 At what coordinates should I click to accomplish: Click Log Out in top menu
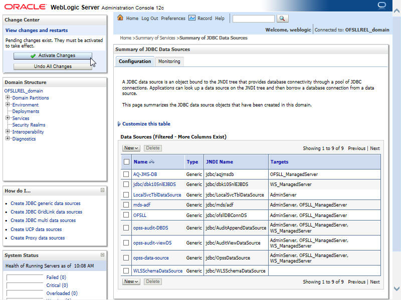coord(149,18)
